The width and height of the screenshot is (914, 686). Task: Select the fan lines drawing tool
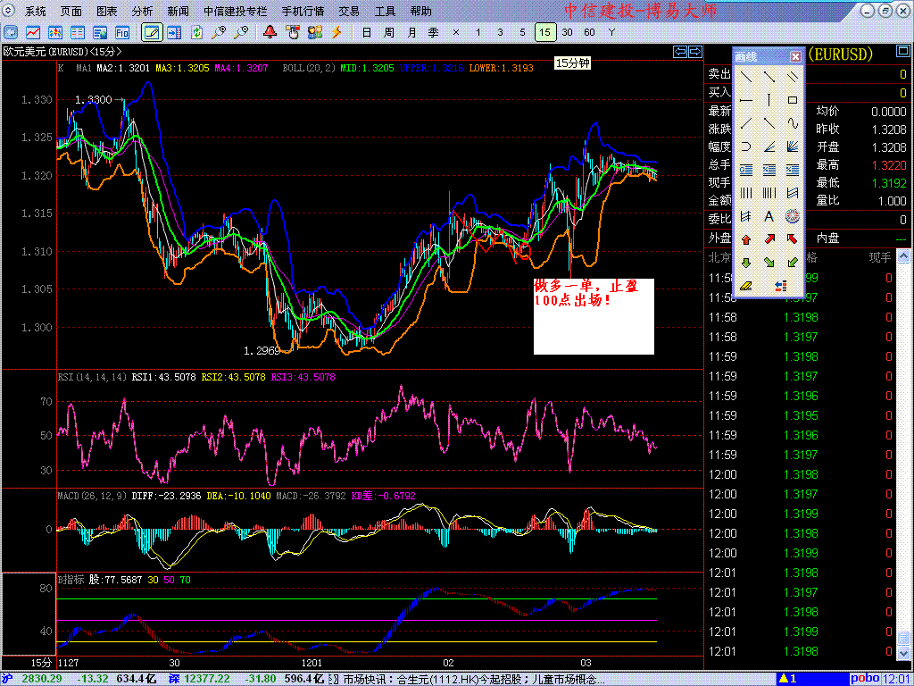click(x=793, y=146)
